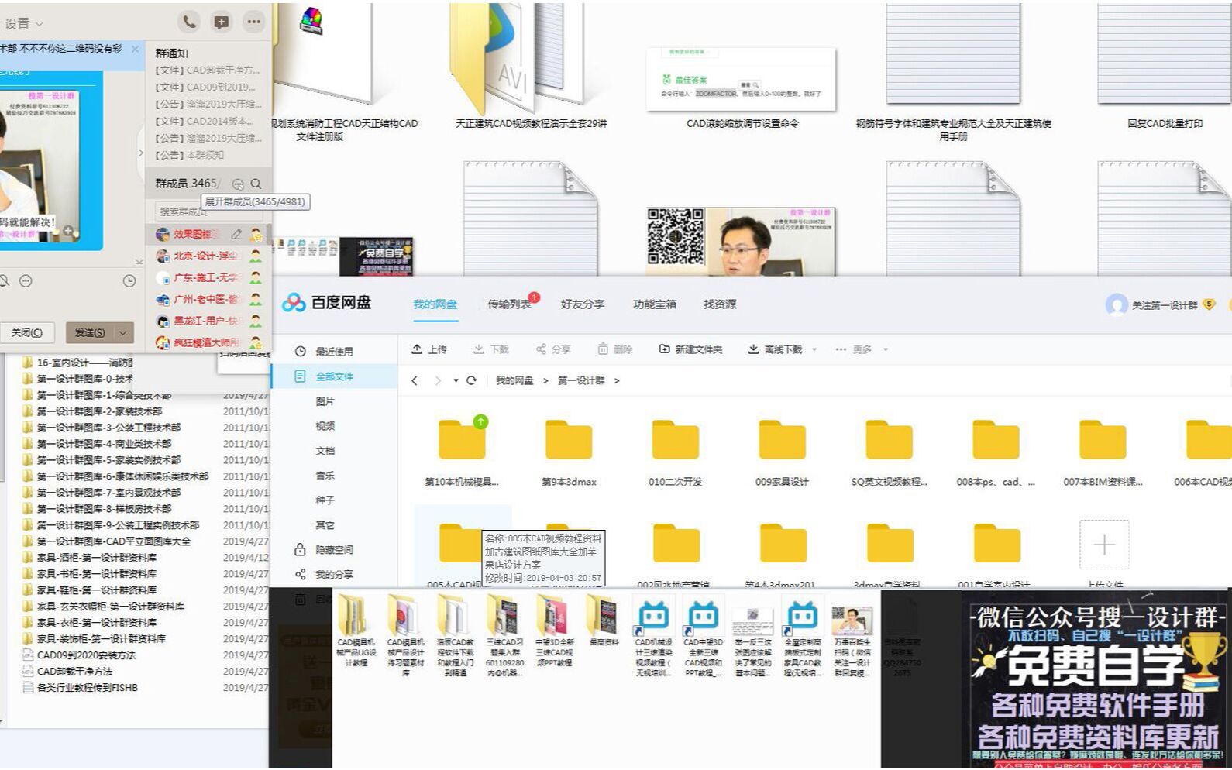
Task: Open shortcut CAD中望3D全新三维CAD视频
Action: [703, 638]
